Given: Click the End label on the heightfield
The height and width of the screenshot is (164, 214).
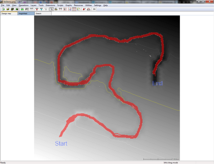Looking at the screenshot, I should [157, 83].
